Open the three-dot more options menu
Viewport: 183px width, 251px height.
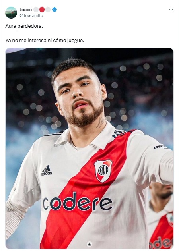pos(171,10)
